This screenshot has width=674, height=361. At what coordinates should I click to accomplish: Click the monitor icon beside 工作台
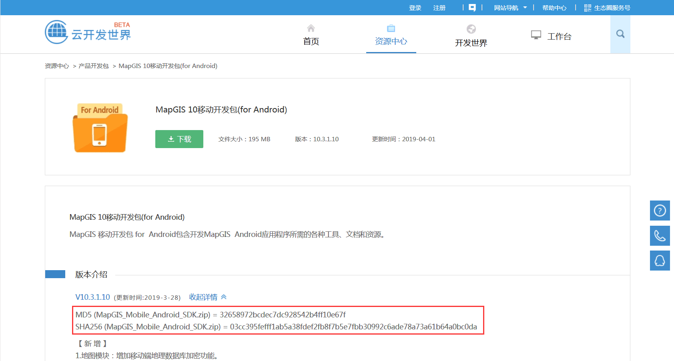(536, 35)
